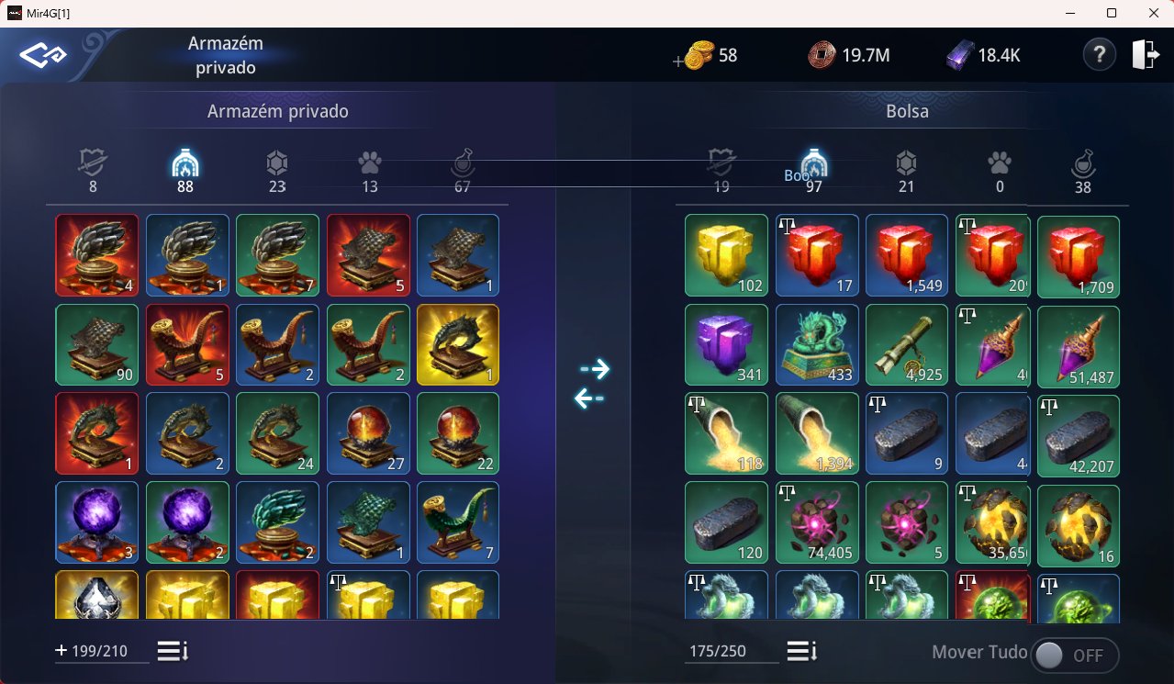Select jade dragon statue item 433
Image resolution: width=1174 pixels, height=684 pixels.
[x=817, y=346]
